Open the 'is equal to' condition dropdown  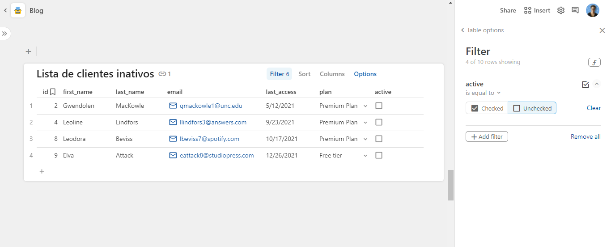(483, 93)
